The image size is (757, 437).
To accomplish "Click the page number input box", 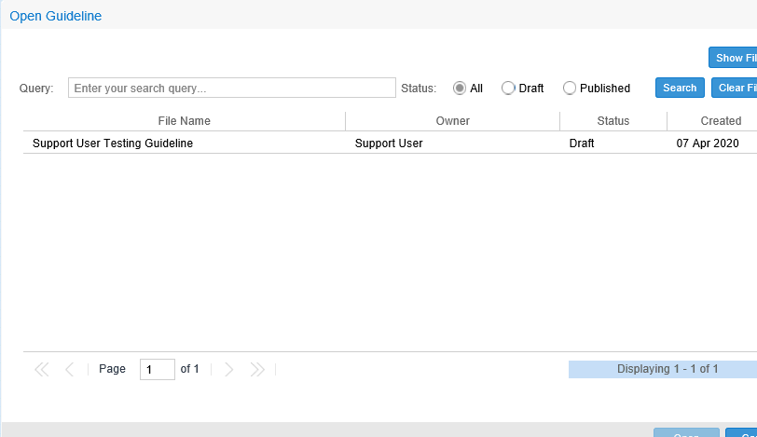I will [x=158, y=370].
